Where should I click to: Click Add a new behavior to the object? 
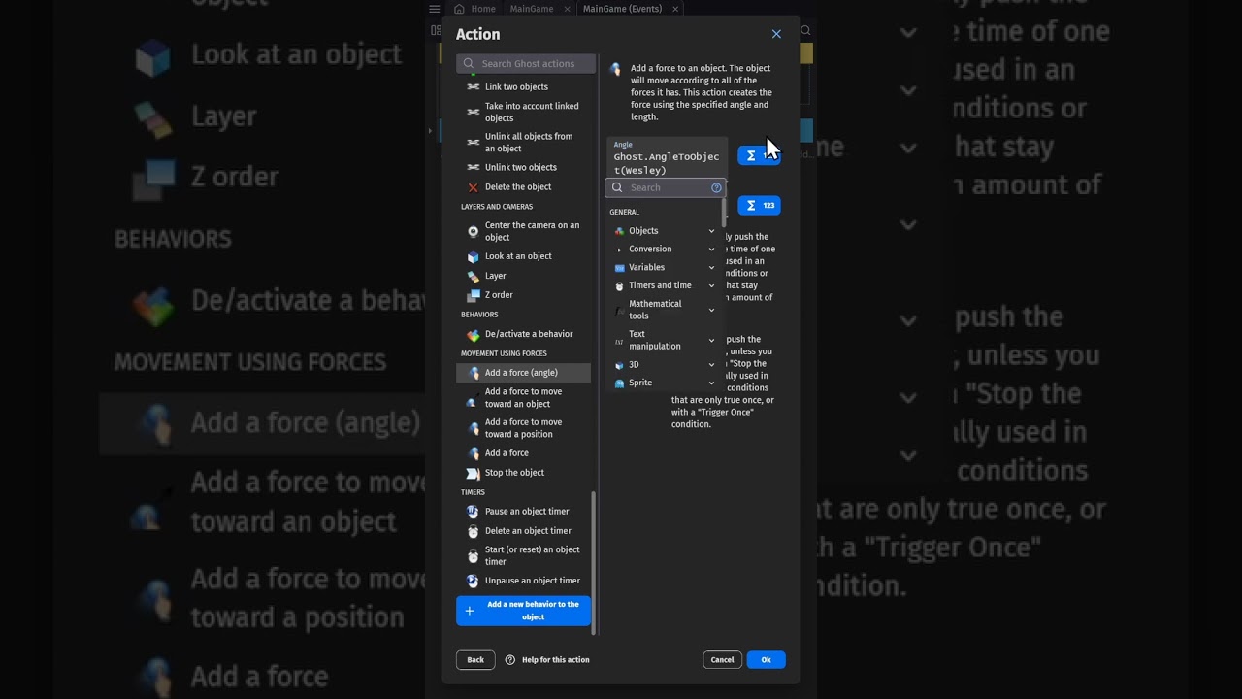[523, 611]
